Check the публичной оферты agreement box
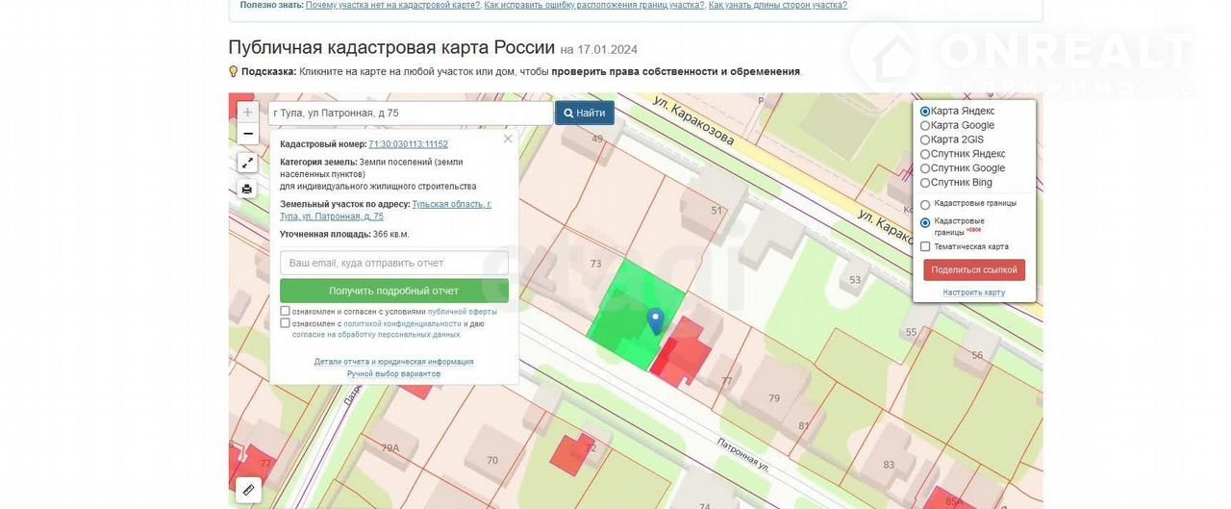1231x509 pixels. tap(286, 311)
